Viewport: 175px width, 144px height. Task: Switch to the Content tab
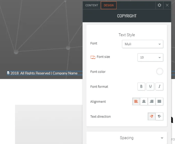tap(92, 5)
